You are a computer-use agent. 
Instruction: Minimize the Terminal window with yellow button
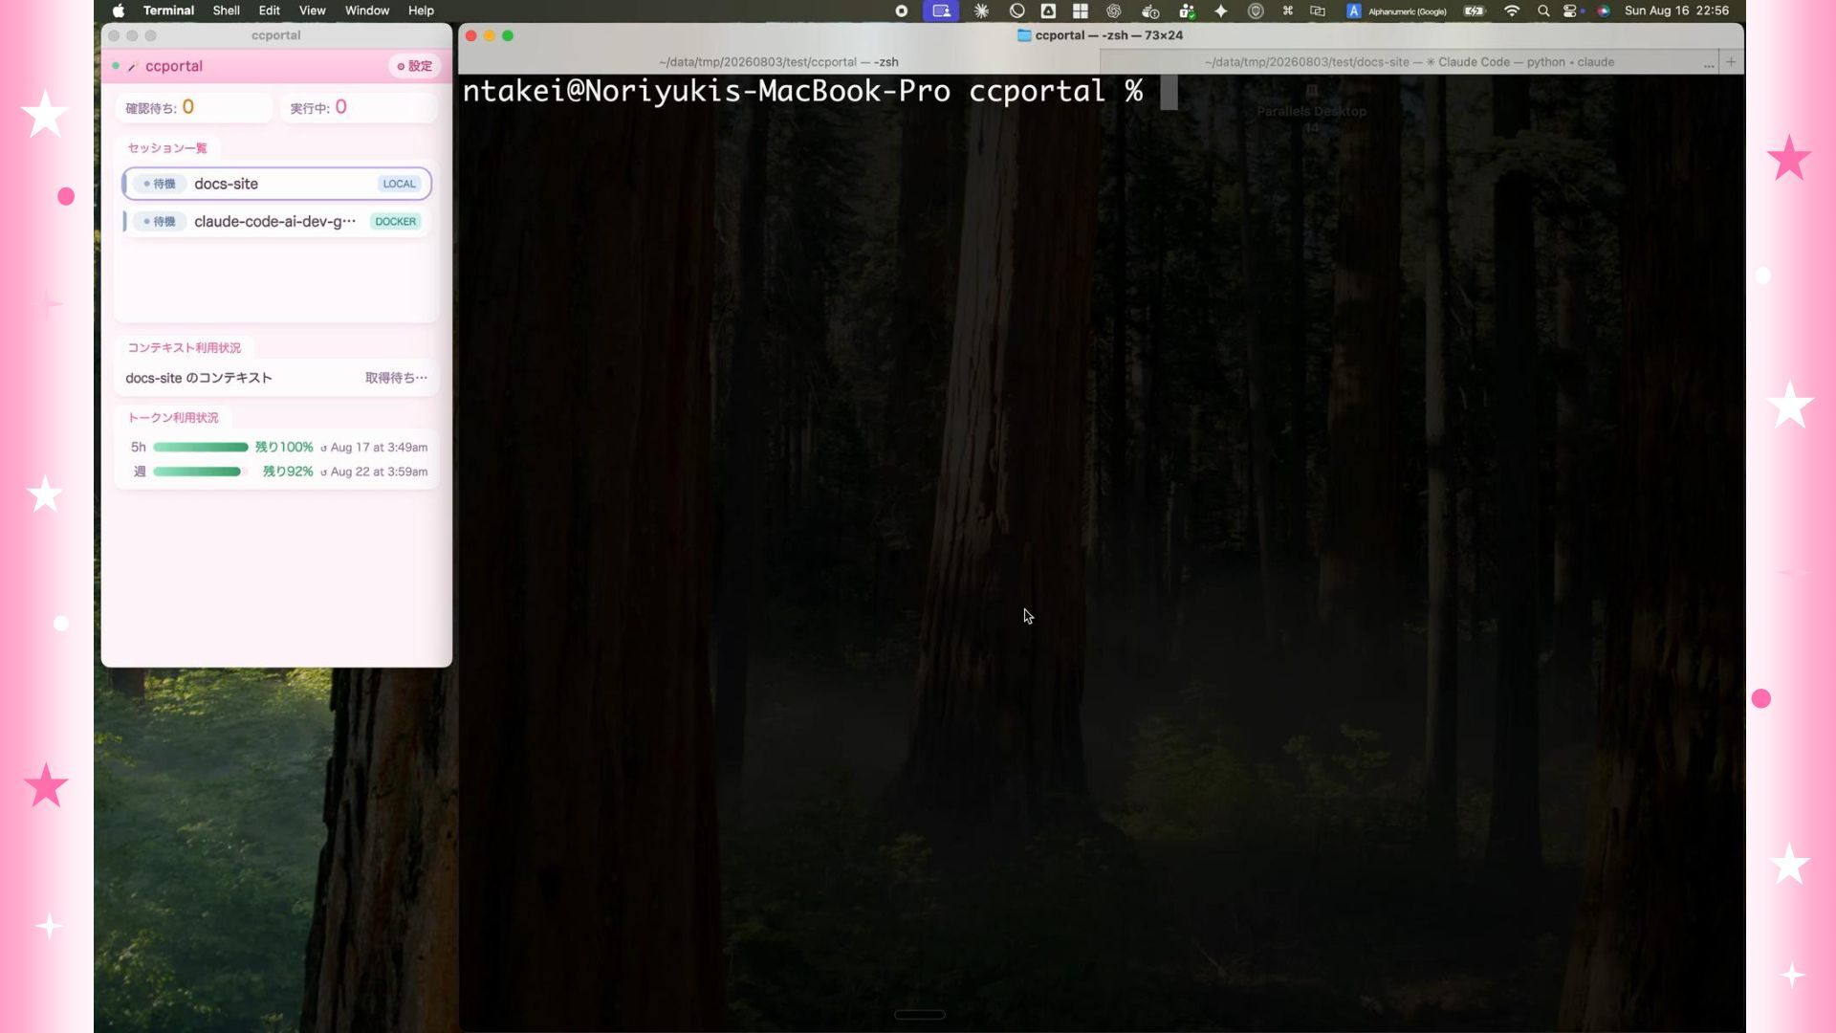pyautogui.click(x=490, y=35)
